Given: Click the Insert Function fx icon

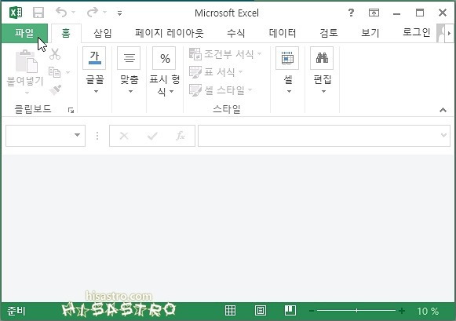Looking at the screenshot, I should (x=181, y=136).
